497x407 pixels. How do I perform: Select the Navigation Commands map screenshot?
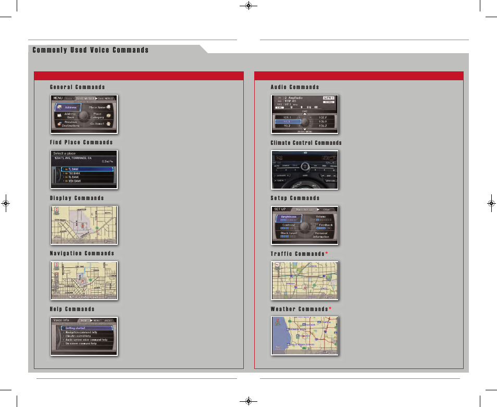(84, 280)
